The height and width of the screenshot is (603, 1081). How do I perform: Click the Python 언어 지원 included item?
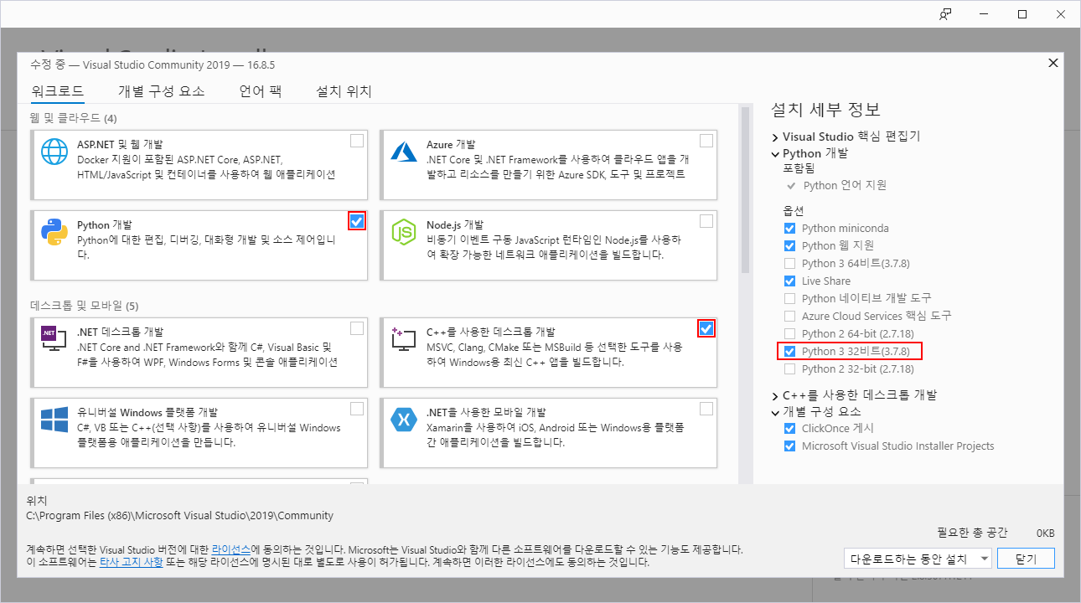click(845, 185)
